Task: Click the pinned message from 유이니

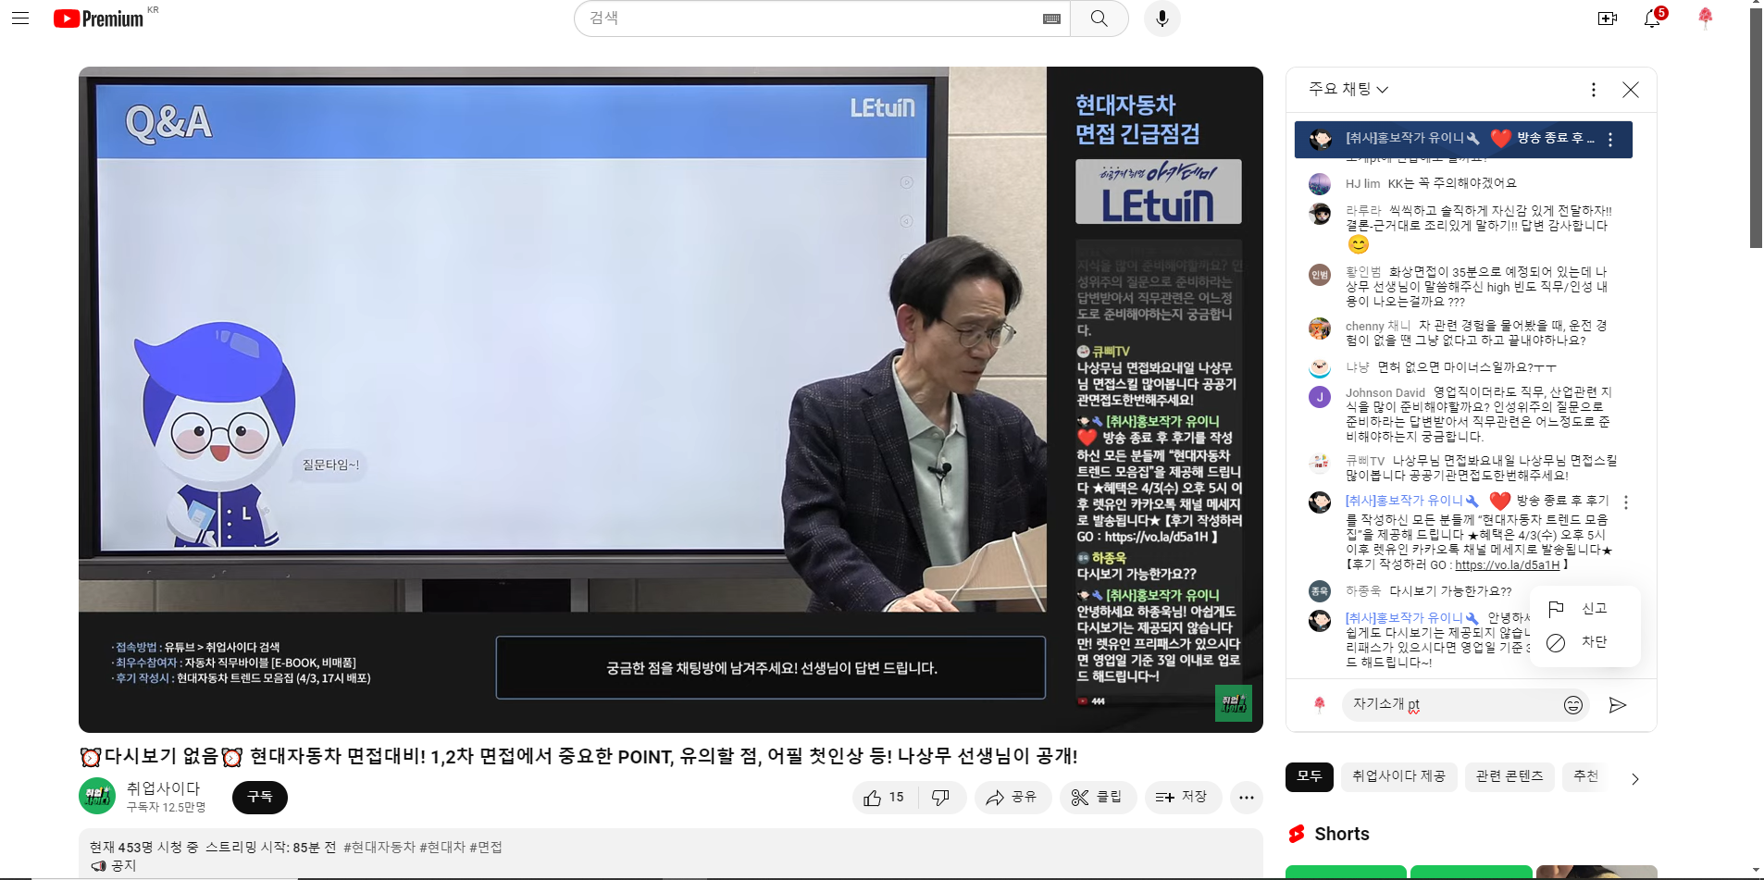Action: tap(1463, 140)
